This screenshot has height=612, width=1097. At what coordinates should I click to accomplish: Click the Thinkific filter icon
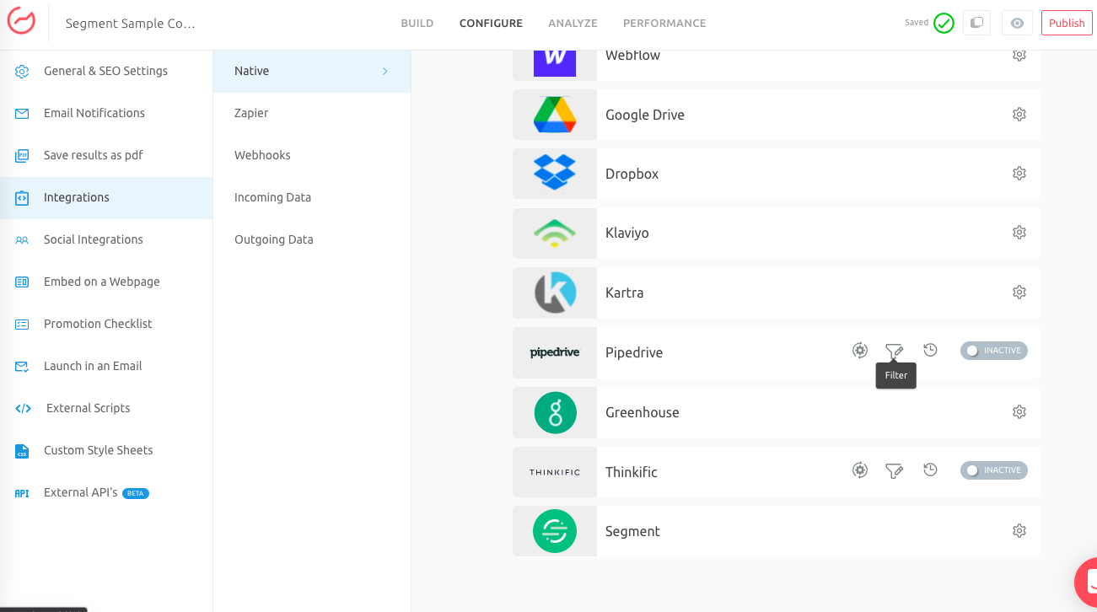895,470
